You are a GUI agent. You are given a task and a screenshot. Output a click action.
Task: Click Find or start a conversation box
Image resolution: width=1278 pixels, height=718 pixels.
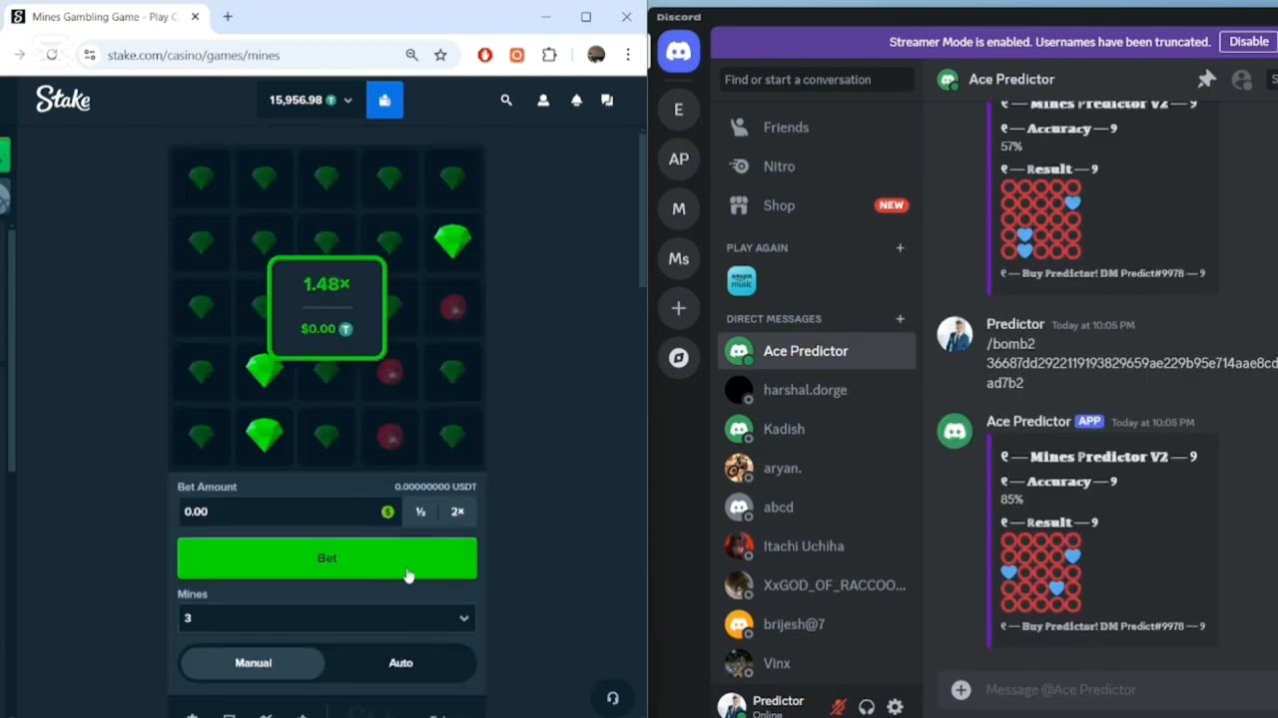(x=816, y=80)
